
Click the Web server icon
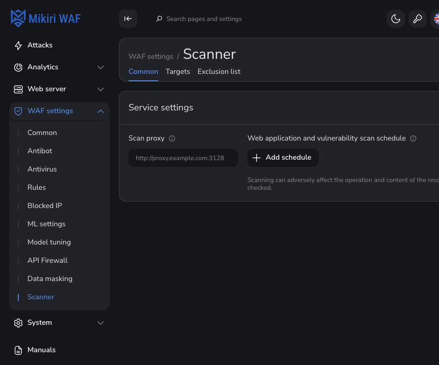coord(18,89)
